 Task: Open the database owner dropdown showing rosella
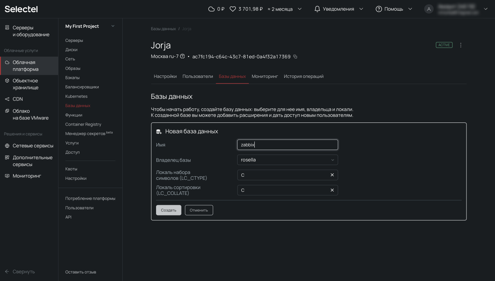[x=287, y=160]
